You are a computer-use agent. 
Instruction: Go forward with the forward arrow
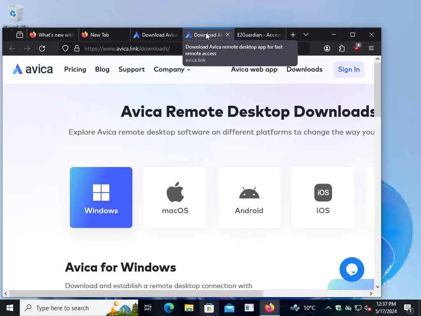[27, 49]
